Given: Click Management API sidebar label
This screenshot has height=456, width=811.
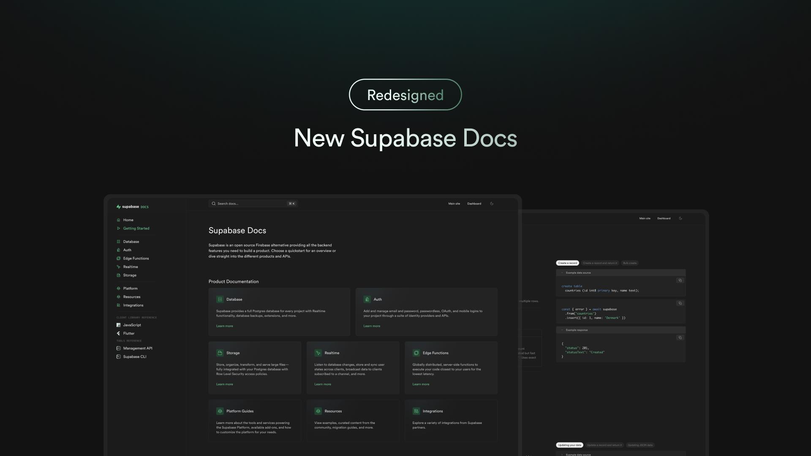Looking at the screenshot, I should coord(138,348).
